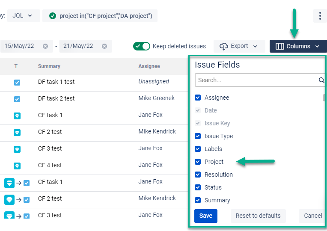Image resolution: width=327 pixels, height=231 pixels.
Task: Click the Labels field label
Action: [213, 149]
